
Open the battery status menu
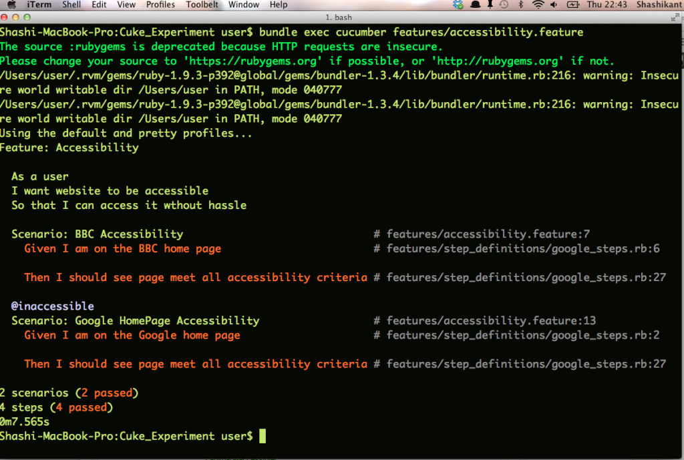click(572, 5)
